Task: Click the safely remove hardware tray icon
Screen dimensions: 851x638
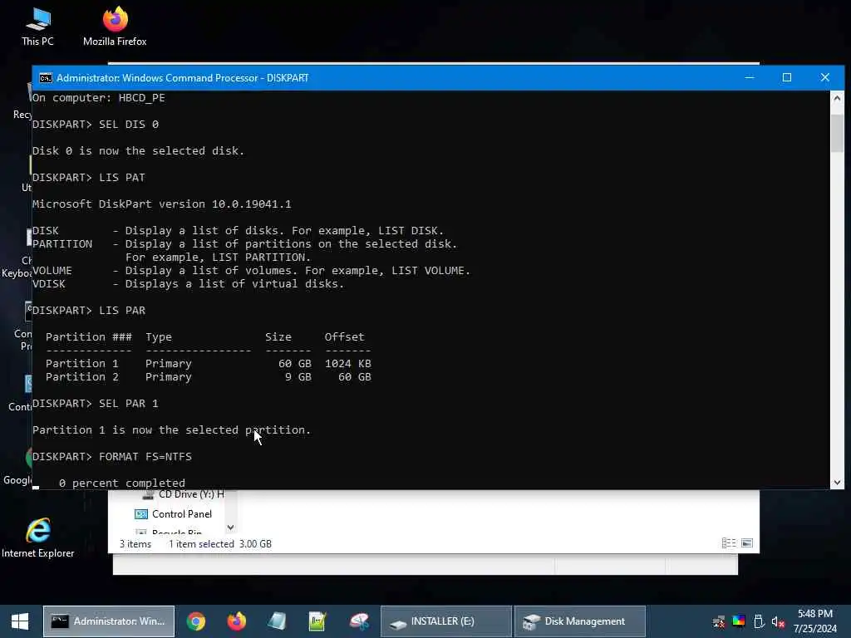Action: click(759, 621)
